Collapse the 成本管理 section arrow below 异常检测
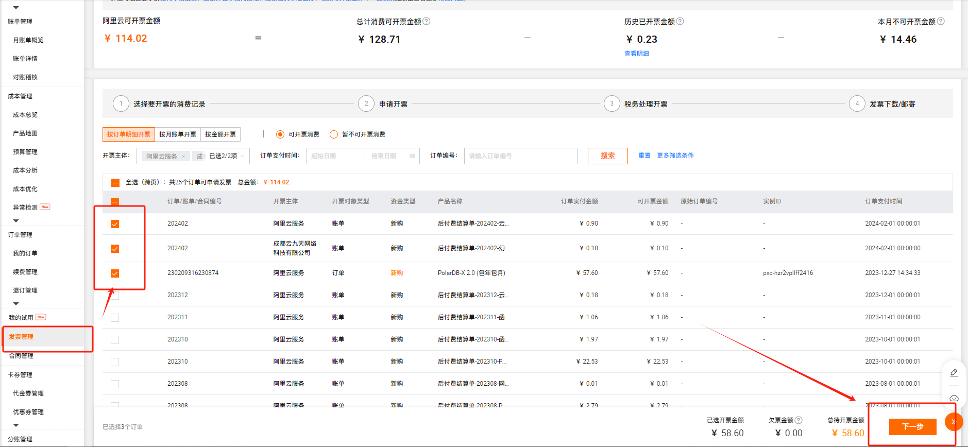 tap(16, 221)
